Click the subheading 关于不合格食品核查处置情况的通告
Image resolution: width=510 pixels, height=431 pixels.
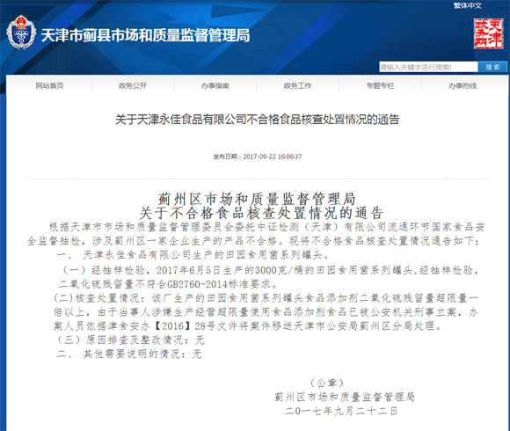tap(261, 214)
